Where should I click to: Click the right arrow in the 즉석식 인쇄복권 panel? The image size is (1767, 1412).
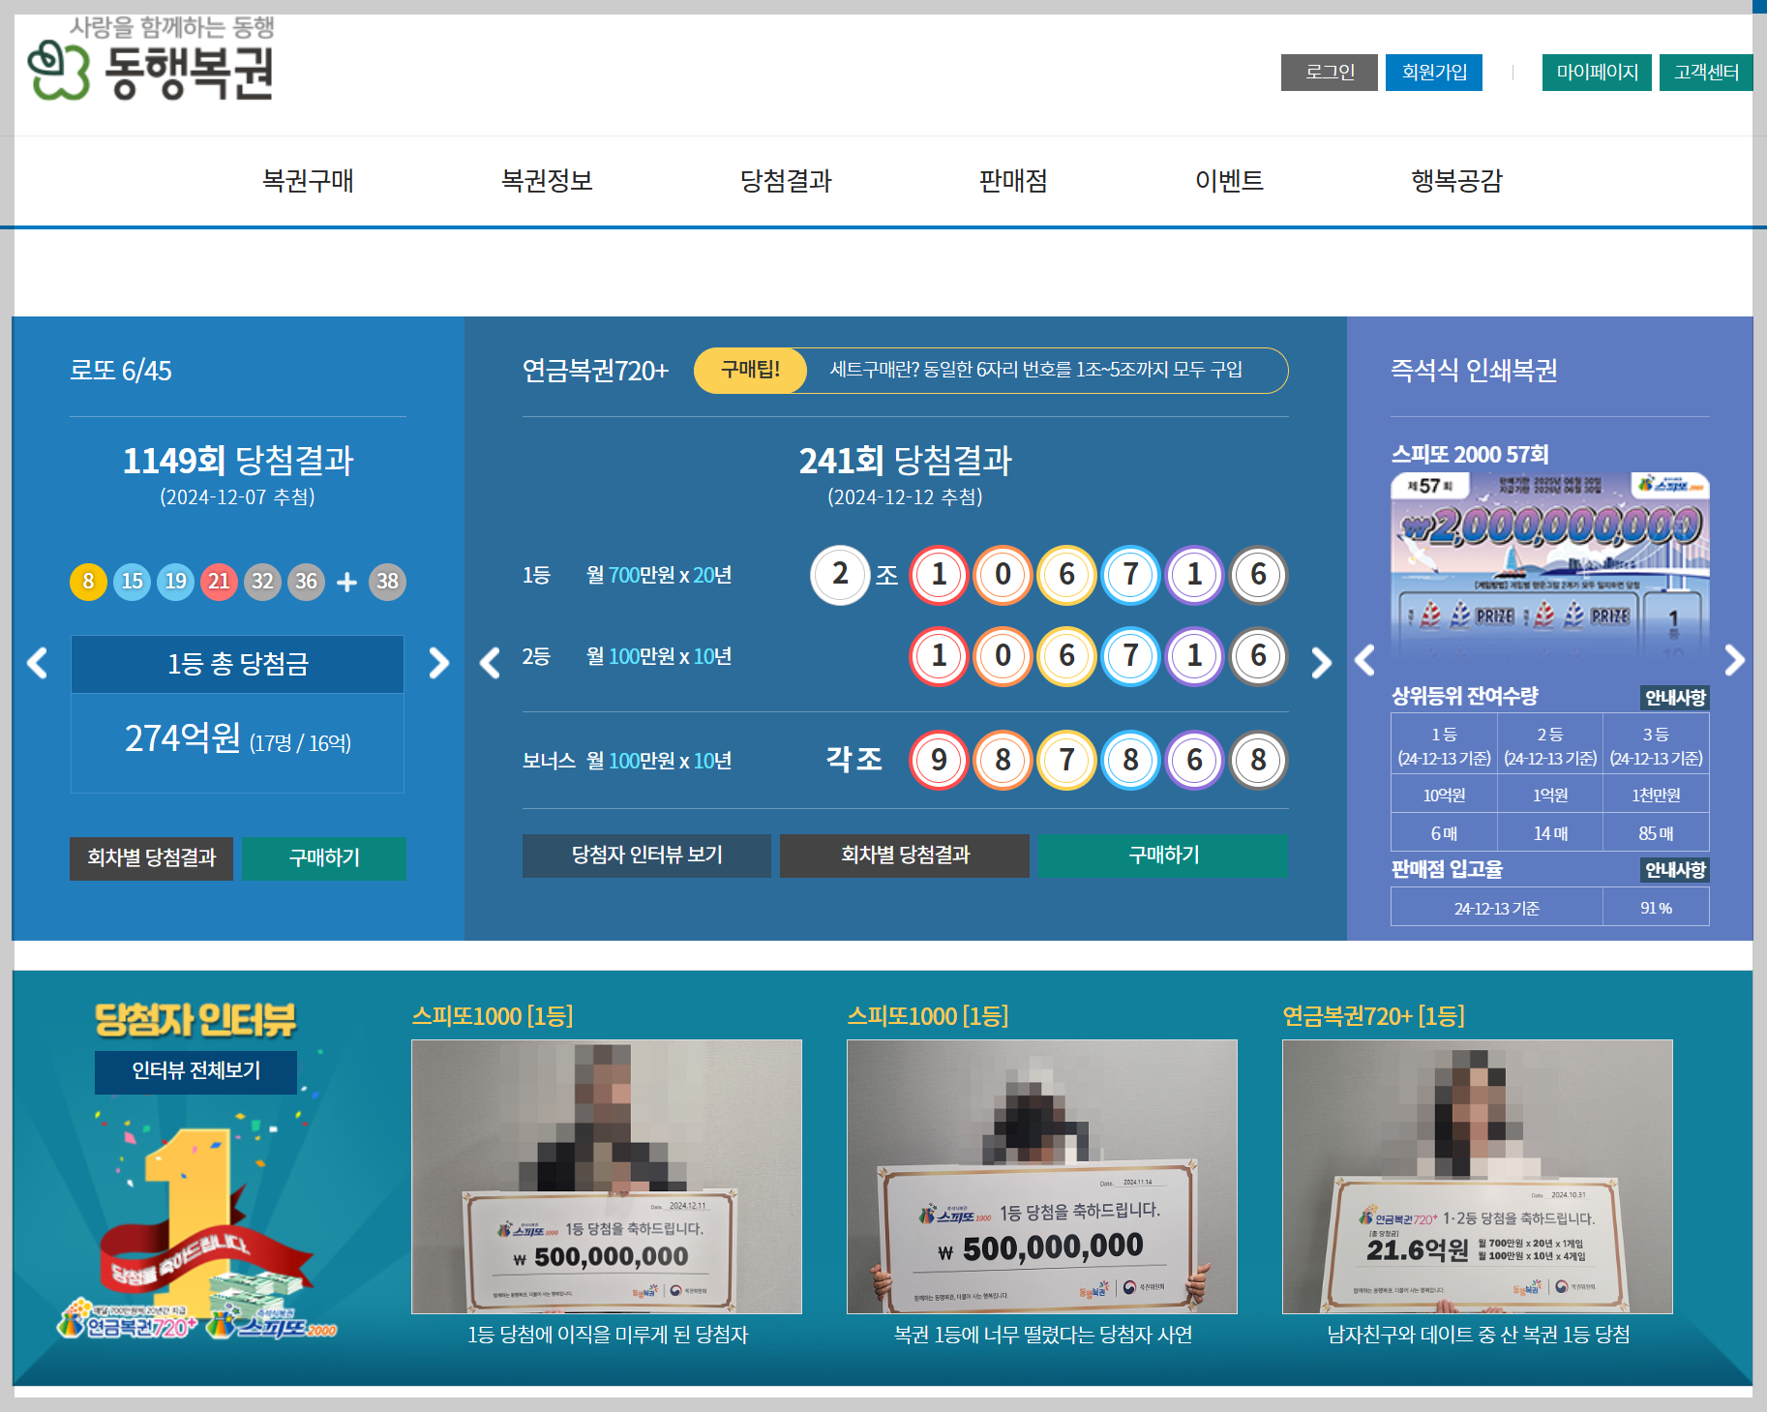(1735, 660)
